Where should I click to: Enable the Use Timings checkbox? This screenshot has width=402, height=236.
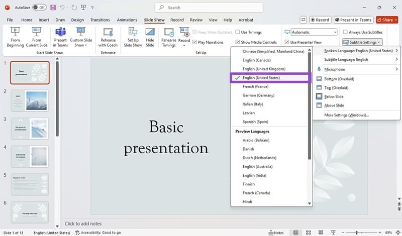[238, 32]
